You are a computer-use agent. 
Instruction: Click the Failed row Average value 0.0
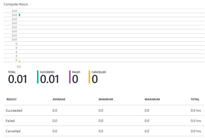click(55, 121)
